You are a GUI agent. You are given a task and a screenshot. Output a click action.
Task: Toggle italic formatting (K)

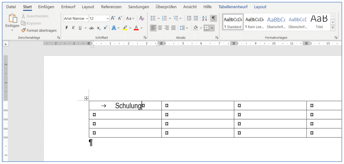(x=73, y=28)
